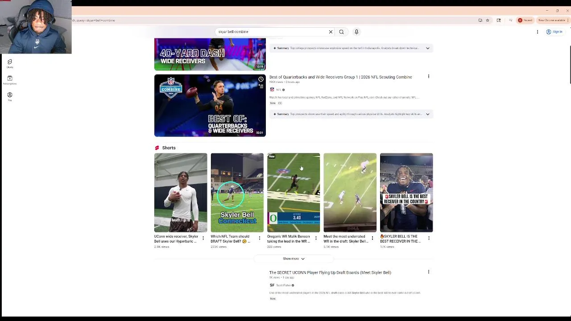This screenshot has height=321, width=571.
Task: Click the Paused profile chip
Action: tap(525, 20)
